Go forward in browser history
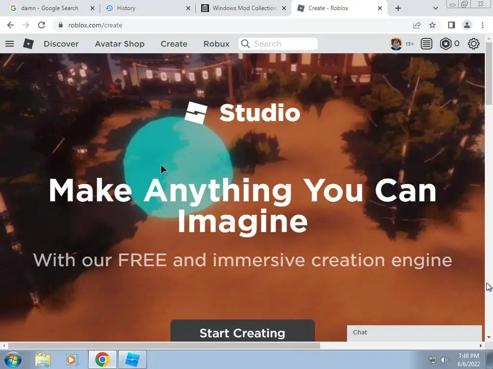Viewport: 493px width, 369px height. click(26, 25)
